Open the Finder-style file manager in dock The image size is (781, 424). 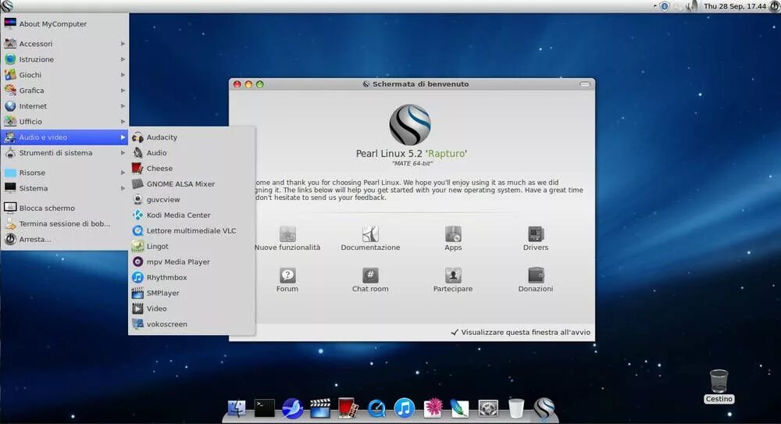(236, 408)
